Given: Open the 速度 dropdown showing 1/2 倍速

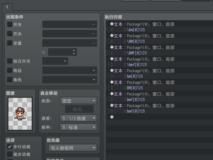Looking at the screenshot, I should tap(78, 118).
